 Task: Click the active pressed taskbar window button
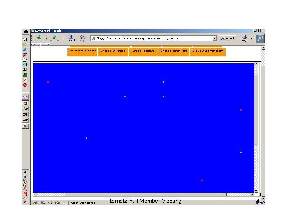click(x=26, y=103)
